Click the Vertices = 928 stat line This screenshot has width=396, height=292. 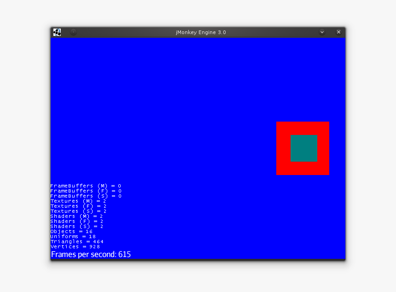click(x=75, y=246)
